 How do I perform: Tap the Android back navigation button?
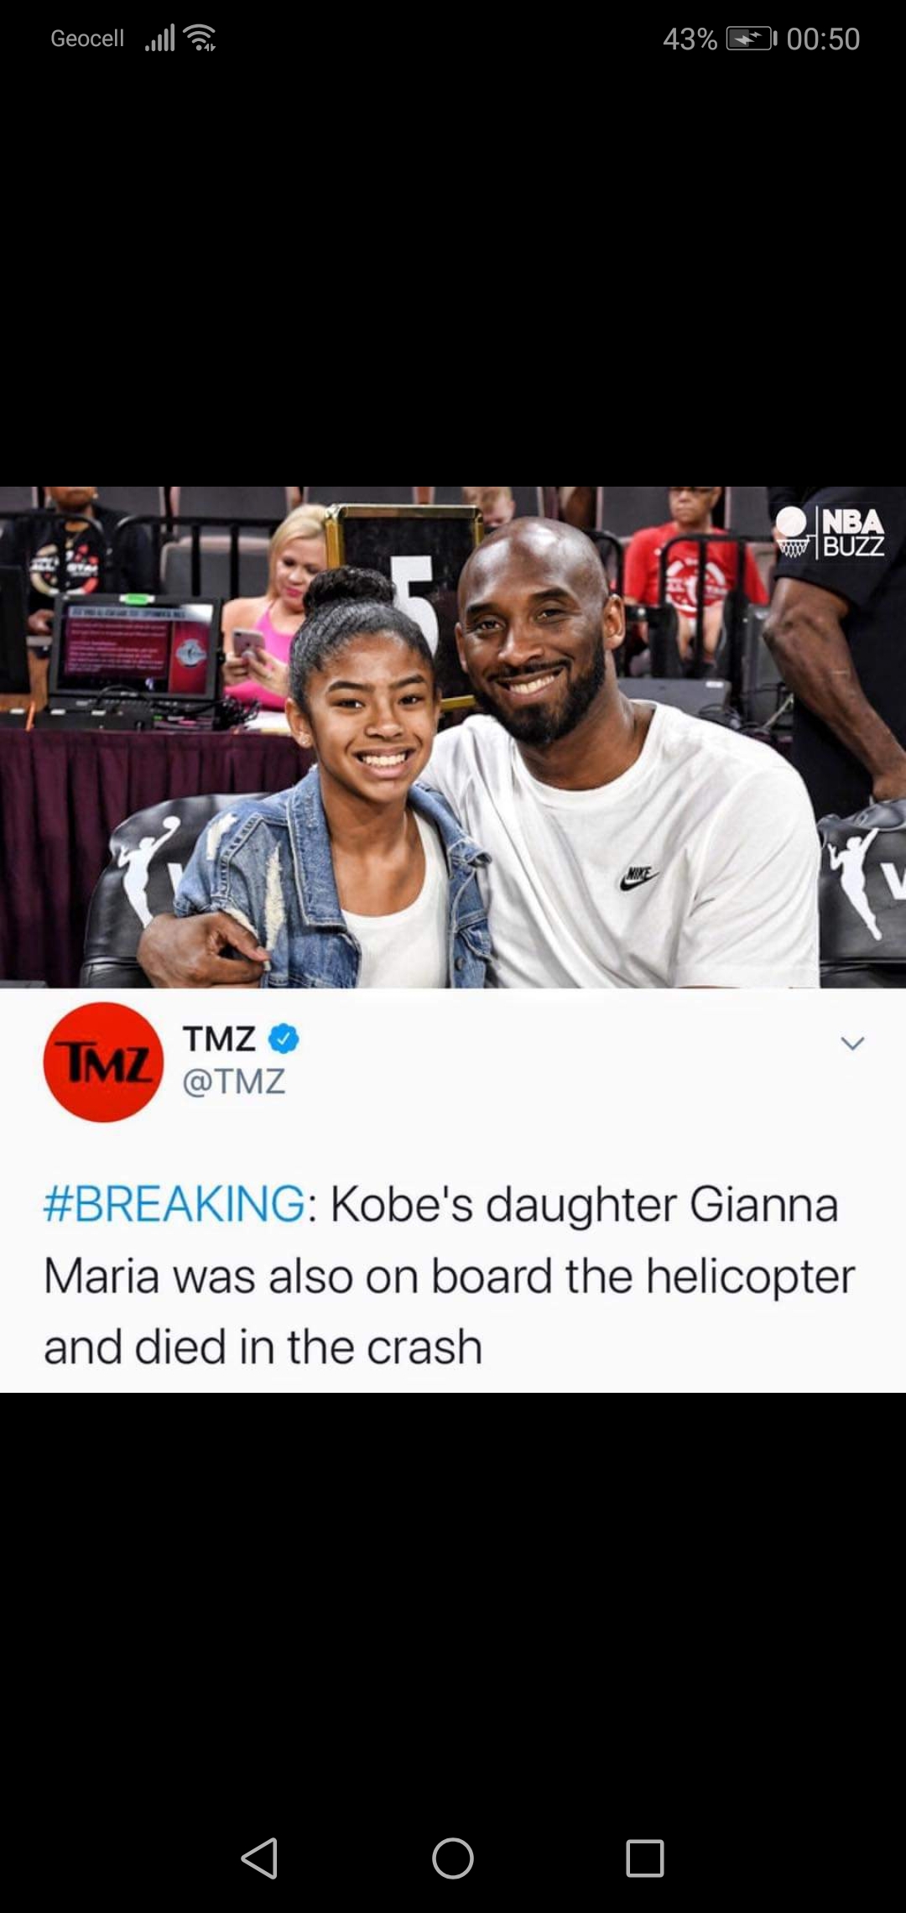pos(259,1858)
